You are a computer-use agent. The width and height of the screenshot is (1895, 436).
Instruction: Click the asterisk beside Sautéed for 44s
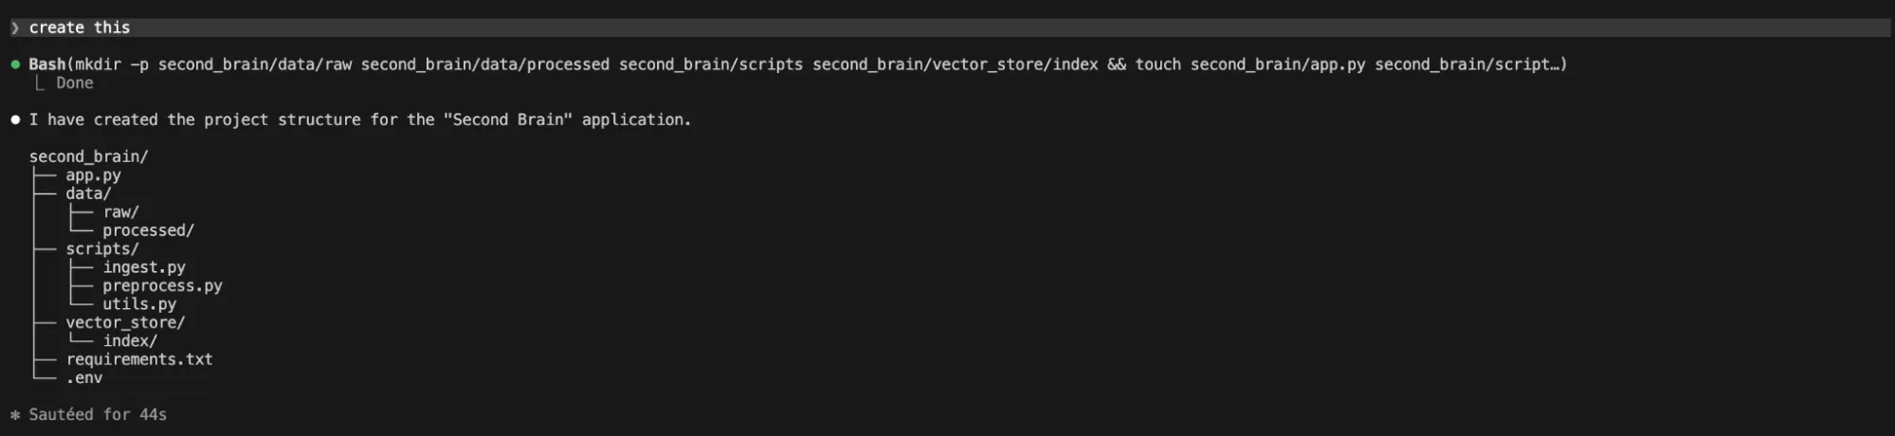pos(15,415)
